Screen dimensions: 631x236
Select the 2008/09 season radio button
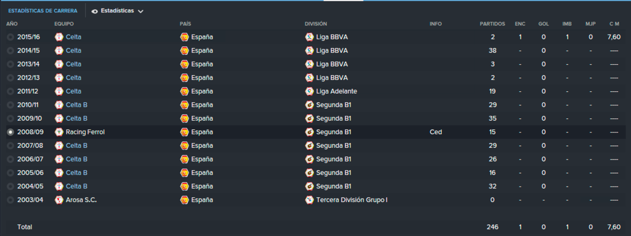coord(10,132)
